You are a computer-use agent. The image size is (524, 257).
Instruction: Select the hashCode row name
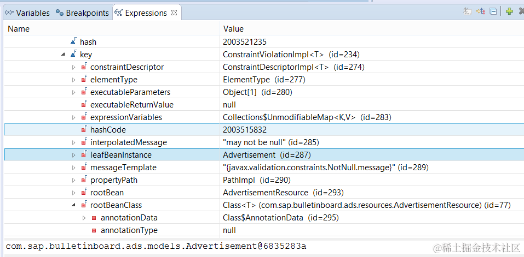pos(108,130)
